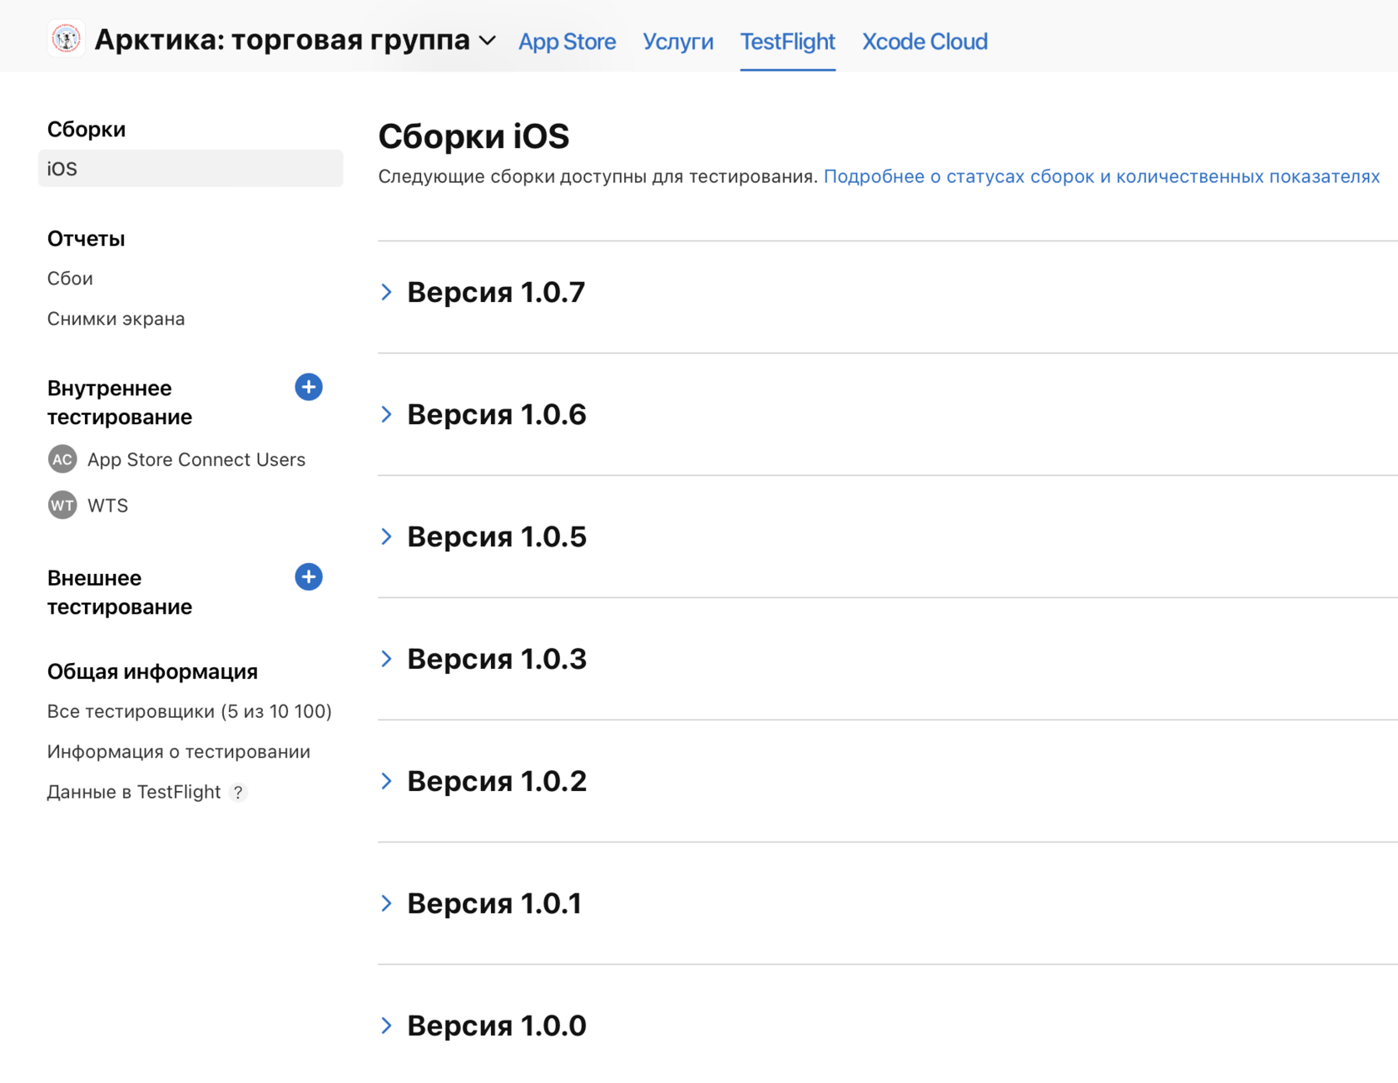Click the Внешнее тестирование section header
Image resolution: width=1398 pixels, height=1083 pixels.
coord(120,592)
